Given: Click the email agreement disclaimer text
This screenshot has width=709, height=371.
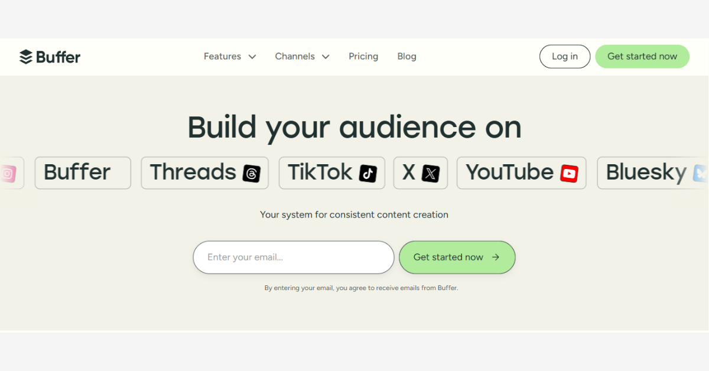Looking at the screenshot, I should 361,288.
